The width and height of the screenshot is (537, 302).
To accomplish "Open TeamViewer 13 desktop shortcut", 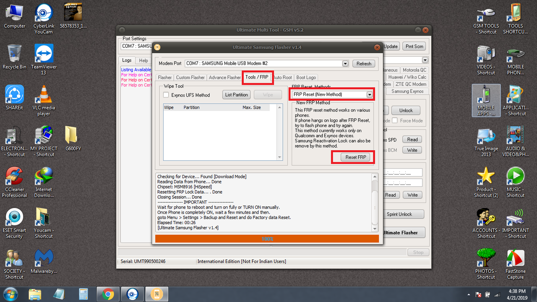I will [x=44, y=60].
